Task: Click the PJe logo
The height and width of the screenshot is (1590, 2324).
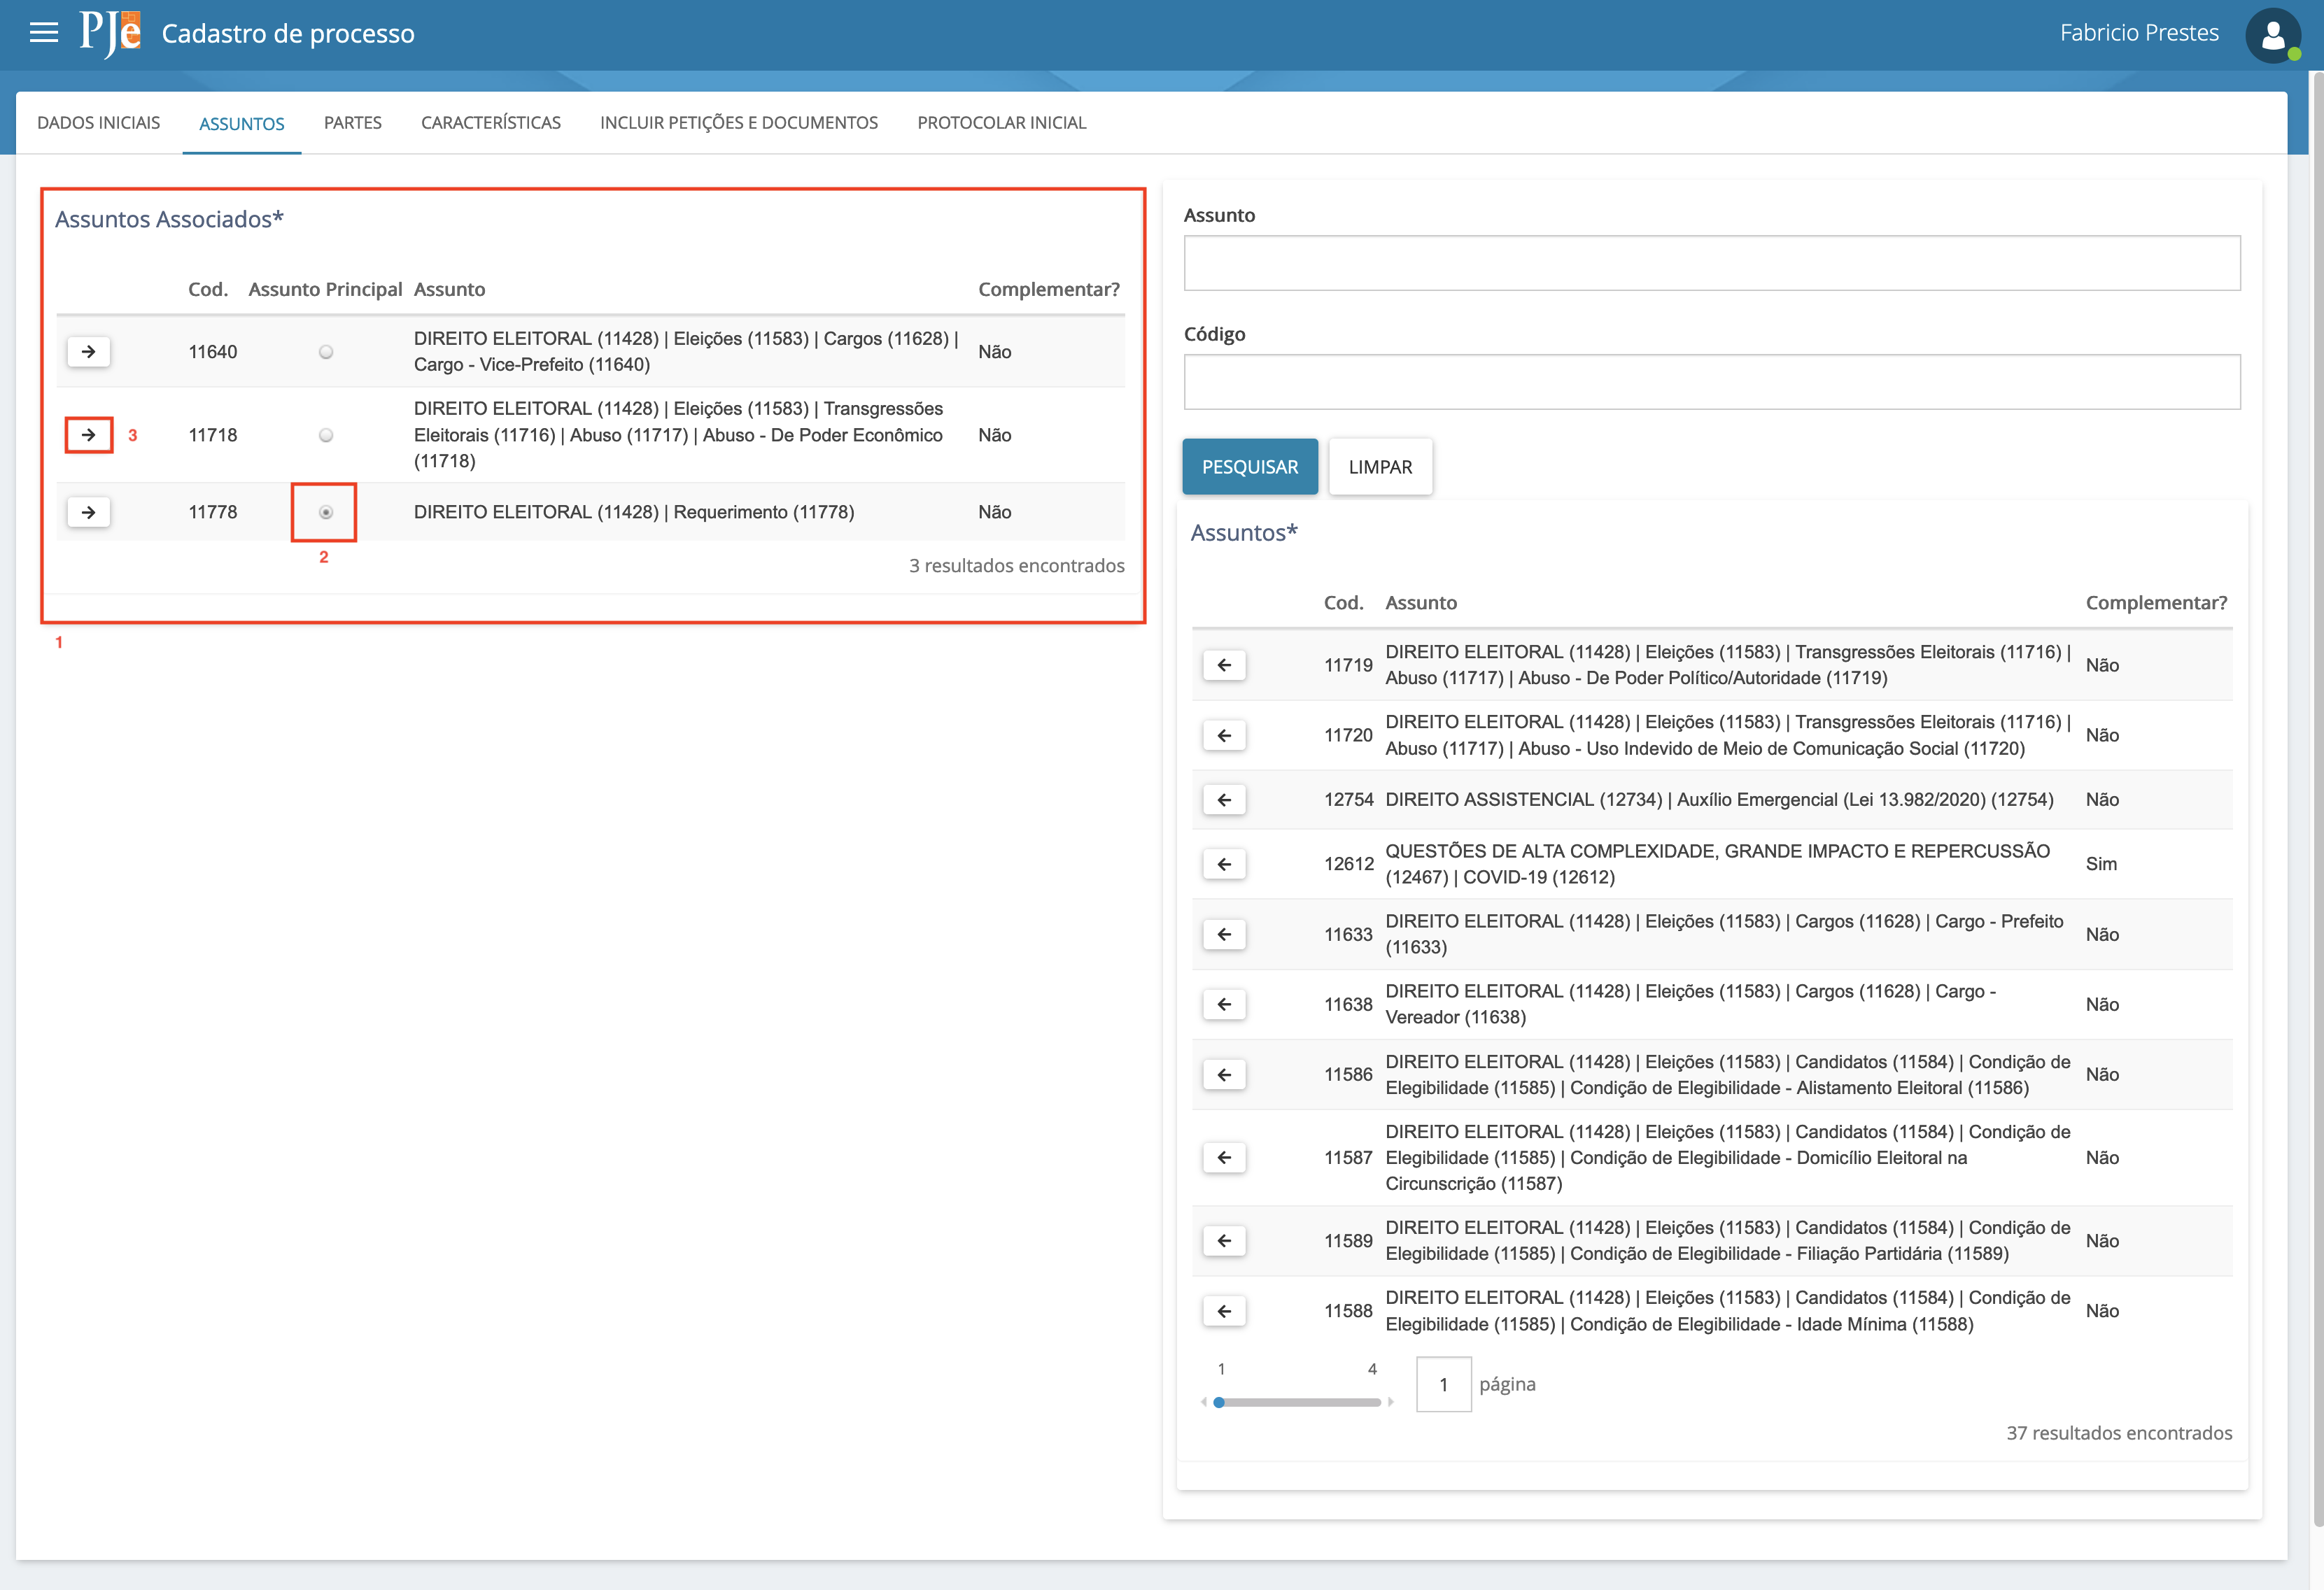Action: (x=110, y=34)
